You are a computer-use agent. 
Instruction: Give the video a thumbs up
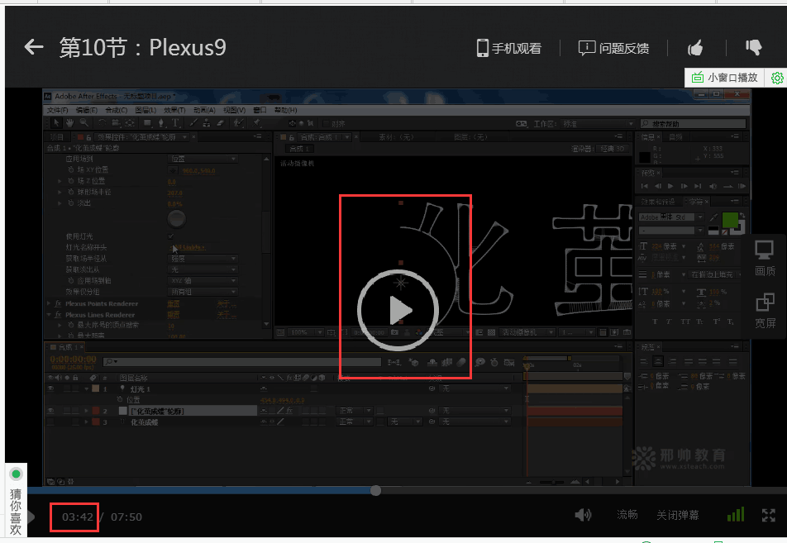pos(695,47)
